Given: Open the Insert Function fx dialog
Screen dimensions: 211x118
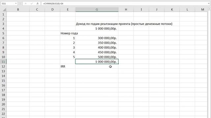Looking at the screenshot, I should click(38, 4).
